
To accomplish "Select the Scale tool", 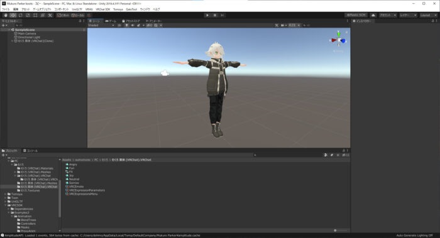I will [28, 15].
